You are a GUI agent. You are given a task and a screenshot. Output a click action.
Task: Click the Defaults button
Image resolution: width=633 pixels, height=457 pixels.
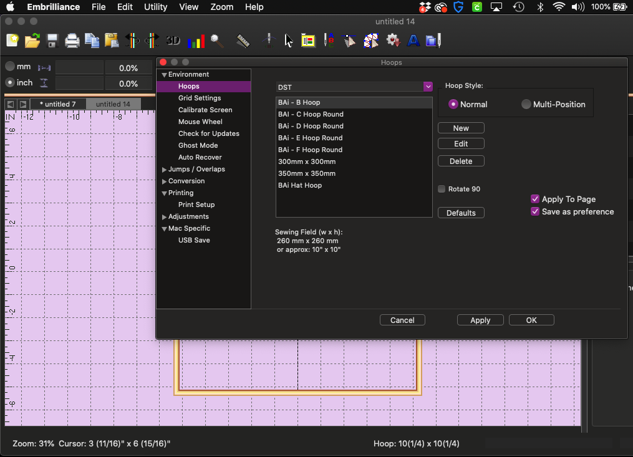click(461, 213)
